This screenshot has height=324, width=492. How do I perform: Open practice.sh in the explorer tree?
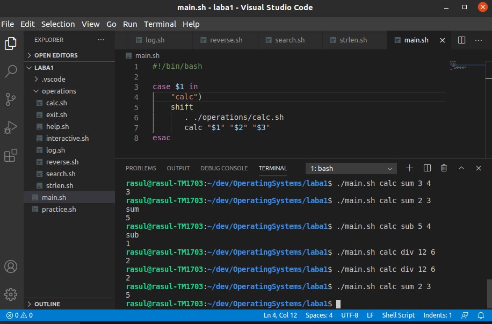tap(69, 210)
